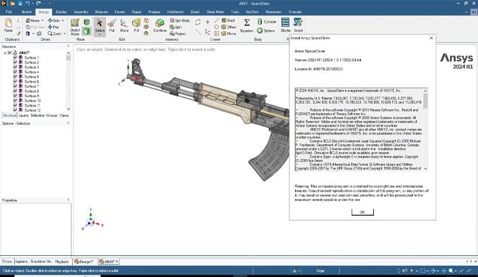Viewport: 478px width, 277px height.
Task: Click the Paste icon in Clipboard
Action: tap(9, 25)
